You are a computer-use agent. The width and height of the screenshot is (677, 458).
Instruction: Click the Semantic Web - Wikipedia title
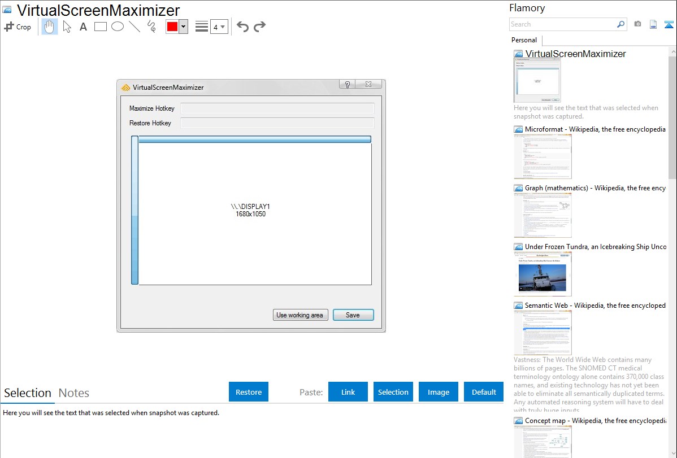tap(595, 306)
